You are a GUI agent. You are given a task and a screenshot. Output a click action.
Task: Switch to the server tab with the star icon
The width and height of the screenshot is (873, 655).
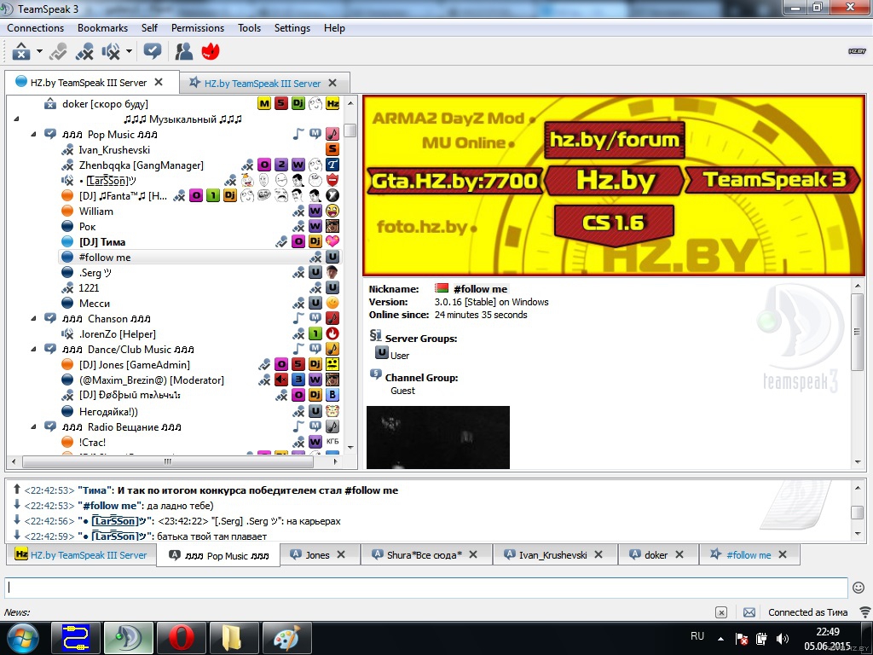263,83
